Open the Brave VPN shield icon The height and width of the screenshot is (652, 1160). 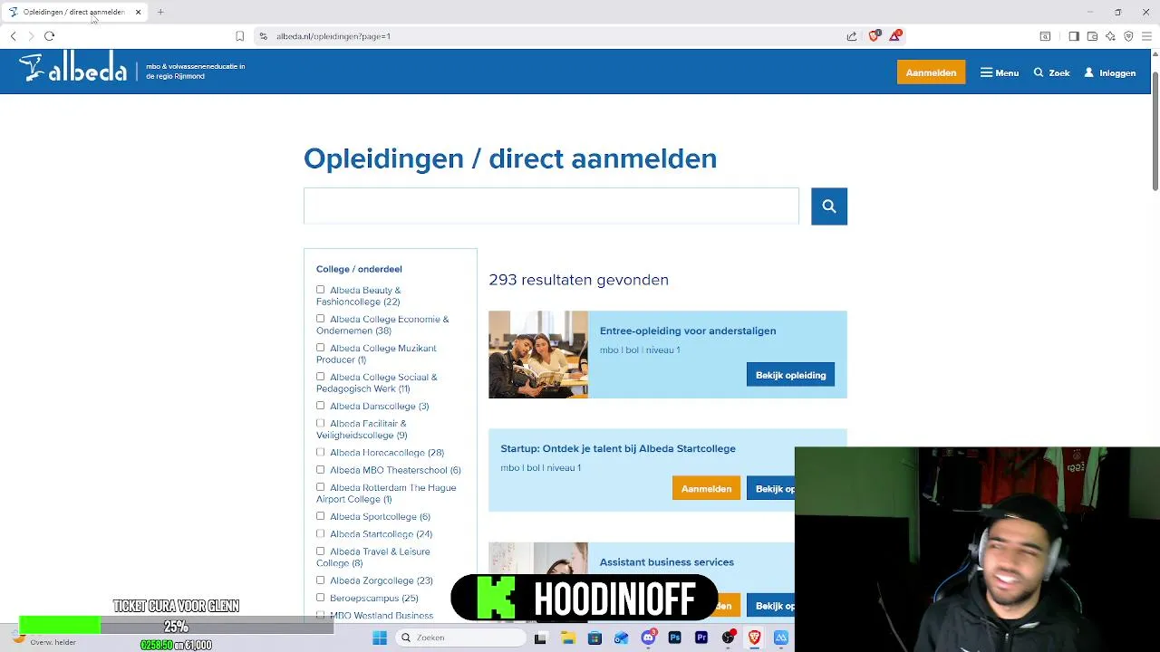click(1128, 36)
